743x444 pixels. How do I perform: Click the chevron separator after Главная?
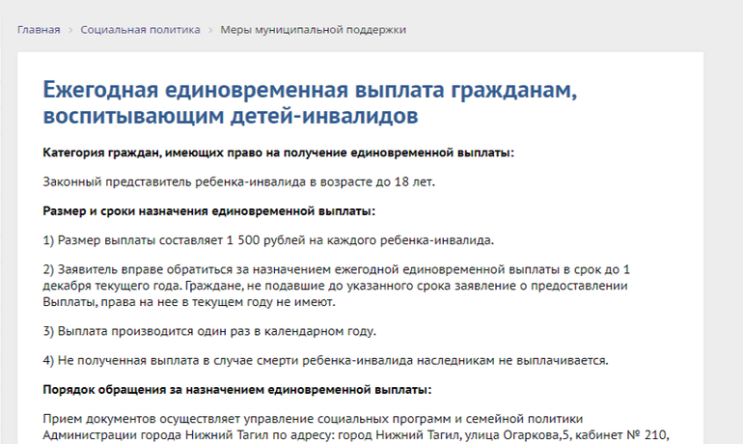tap(70, 30)
